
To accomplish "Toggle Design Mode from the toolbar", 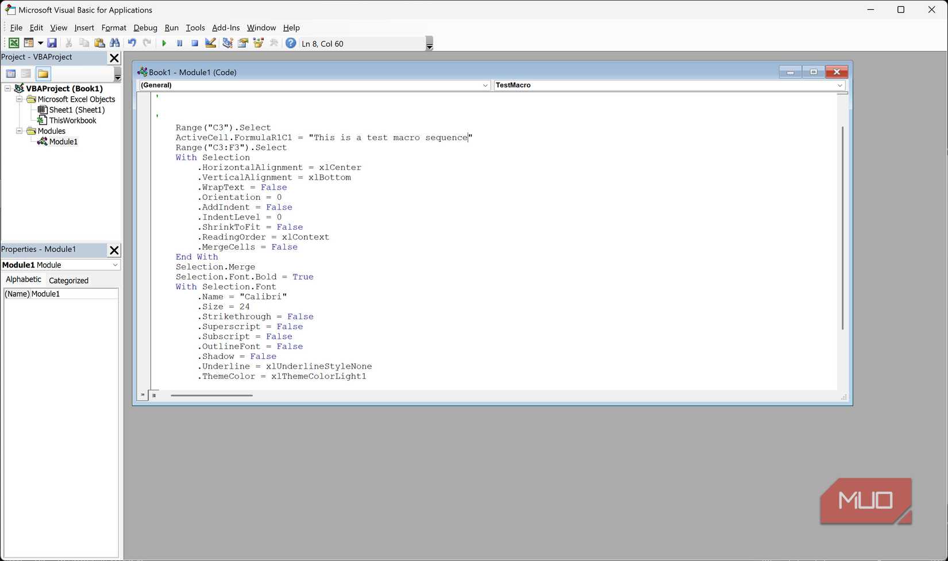I will coord(210,42).
